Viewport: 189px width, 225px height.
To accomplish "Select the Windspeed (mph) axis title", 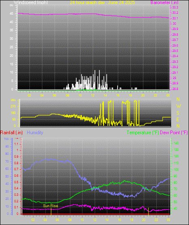I will (x=31, y=2).
